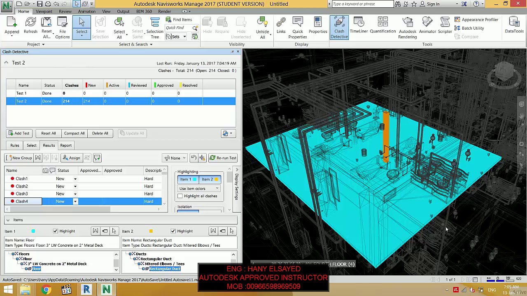Toggle the Item 1 highlighting button
This screenshot has width=527, height=296.
point(188,179)
